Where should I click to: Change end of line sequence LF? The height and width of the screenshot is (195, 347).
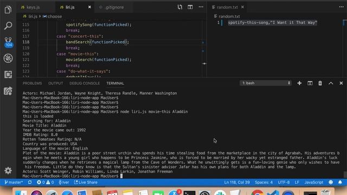coord(297,182)
